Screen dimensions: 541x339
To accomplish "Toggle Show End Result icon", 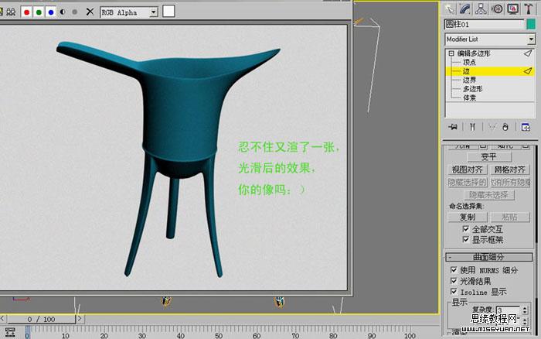I will [472, 127].
